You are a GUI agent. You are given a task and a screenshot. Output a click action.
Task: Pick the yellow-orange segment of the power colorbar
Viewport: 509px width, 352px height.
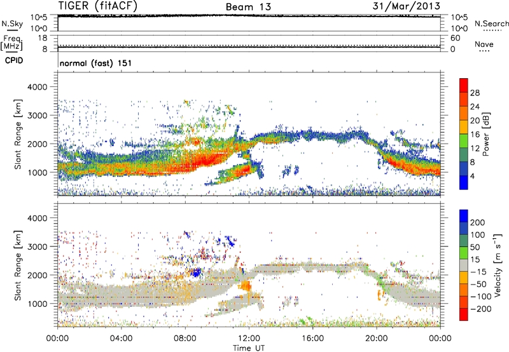tap(464, 127)
